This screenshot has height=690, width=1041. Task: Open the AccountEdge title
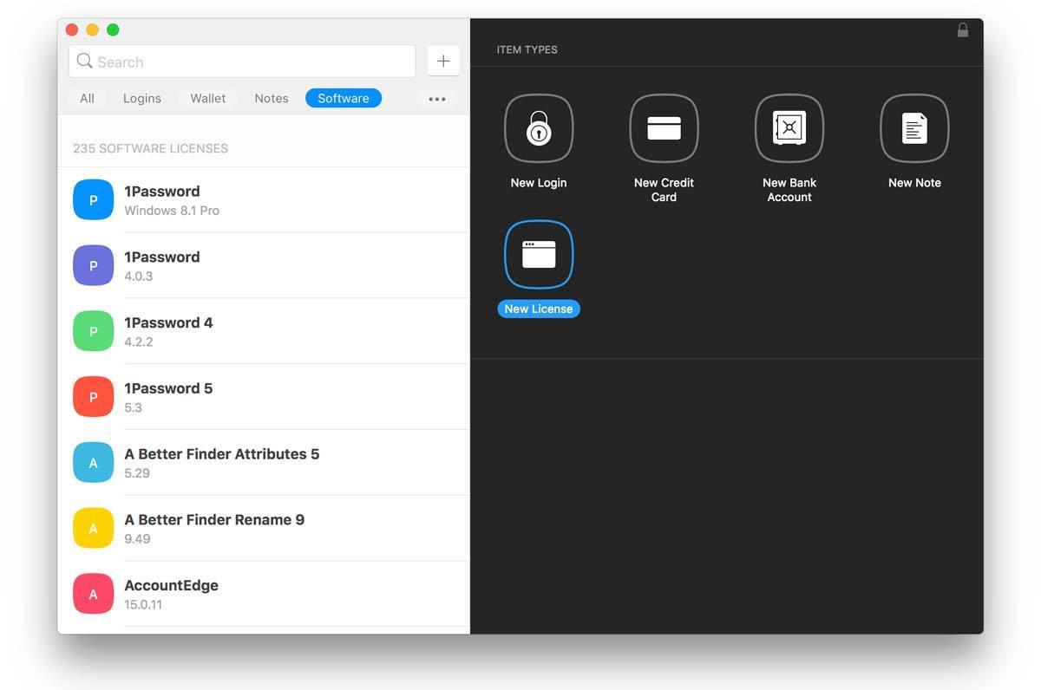172,586
